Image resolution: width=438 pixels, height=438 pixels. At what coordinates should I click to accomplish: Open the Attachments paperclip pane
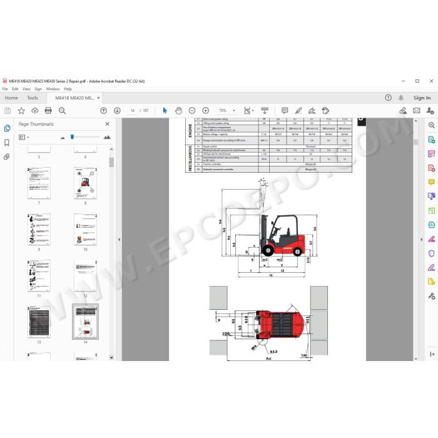coord(7,156)
